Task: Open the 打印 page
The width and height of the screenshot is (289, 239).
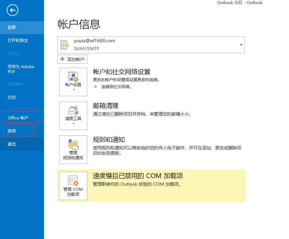Action: pyautogui.click(x=22, y=98)
